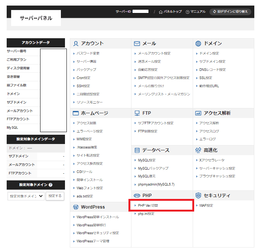Open SSH設定
The height and width of the screenshot is (252, 261).
pyautogui.click(x=83, y=86)
